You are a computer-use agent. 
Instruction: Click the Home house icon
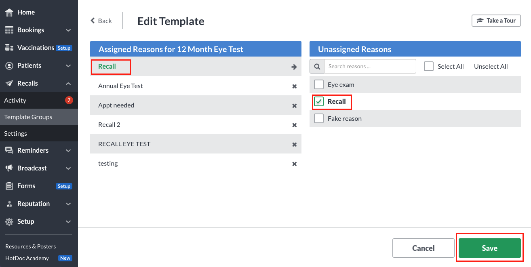(x=9, y=12)
